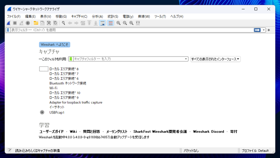Open the 編集(E) menu
Image resolution: width=280 pixels, height=158 pixels.
tap(30, 17)
